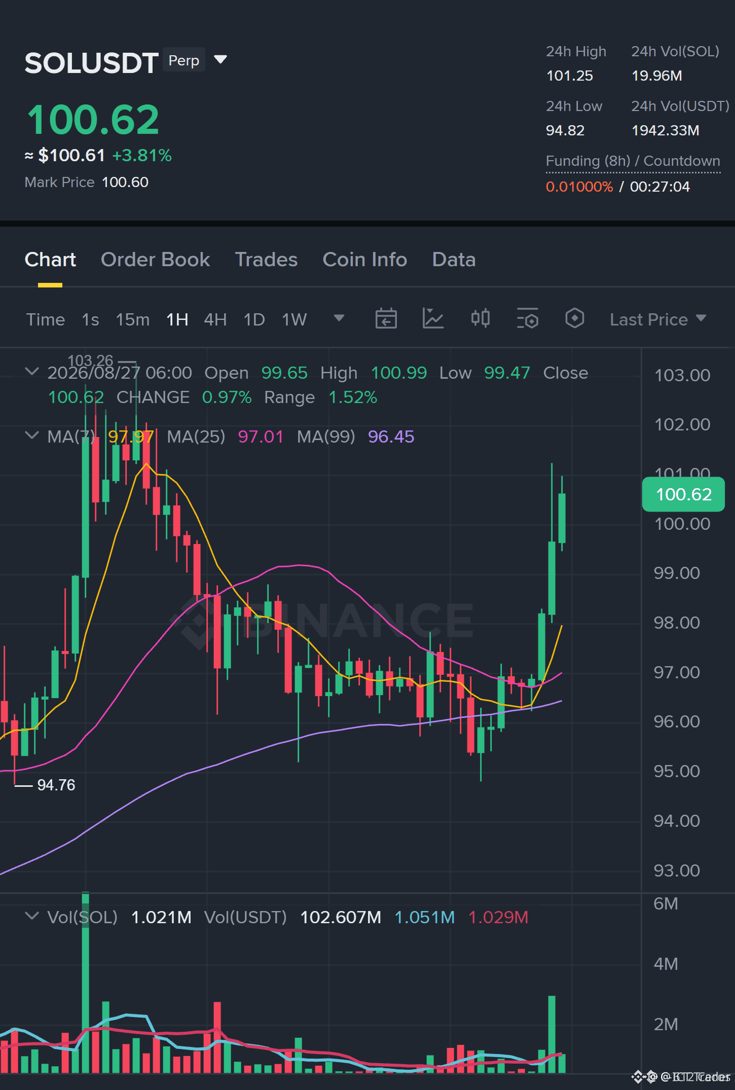Tap the Vol(USDT) 102.607M value

pos(340,917)
